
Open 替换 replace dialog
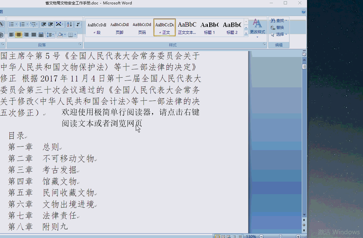click(x=277, y=28)
